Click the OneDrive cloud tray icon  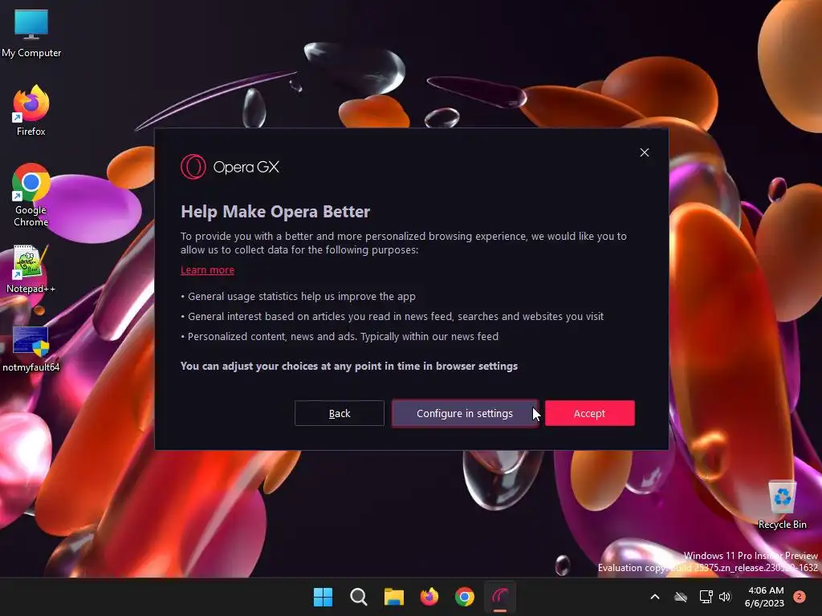pyautogui.click(x=681, y=597)
